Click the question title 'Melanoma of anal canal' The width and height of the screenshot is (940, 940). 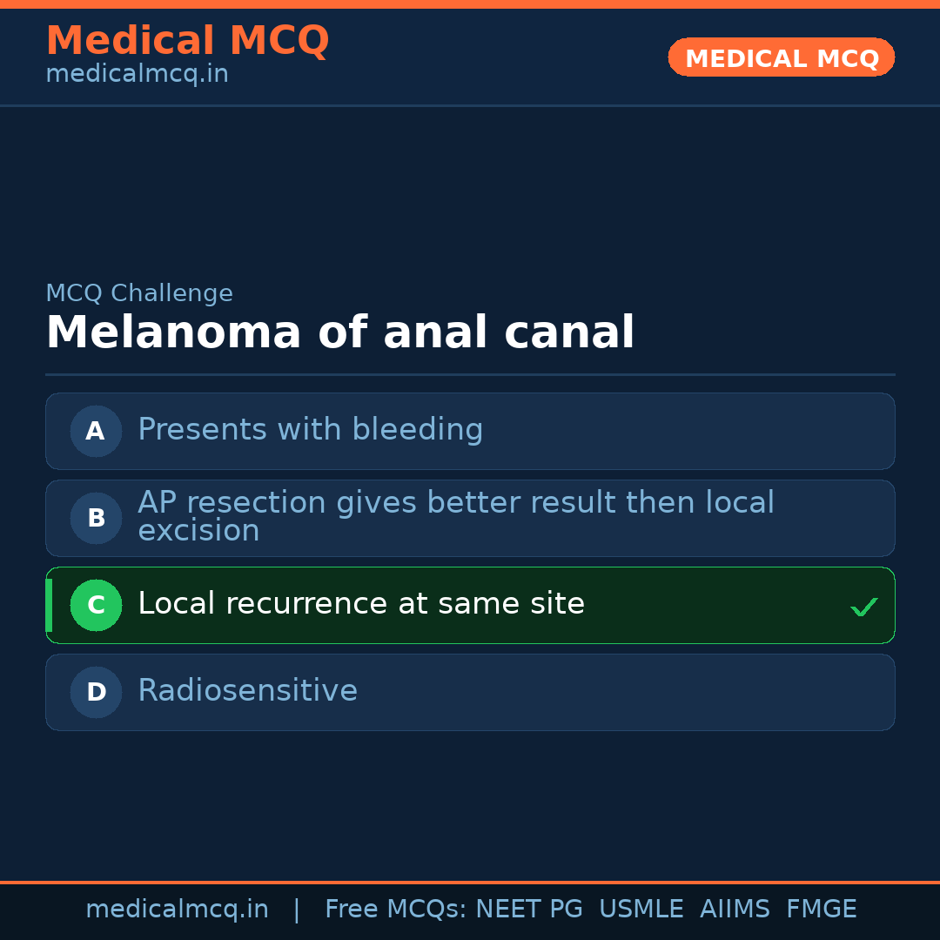tap(340, 333)
